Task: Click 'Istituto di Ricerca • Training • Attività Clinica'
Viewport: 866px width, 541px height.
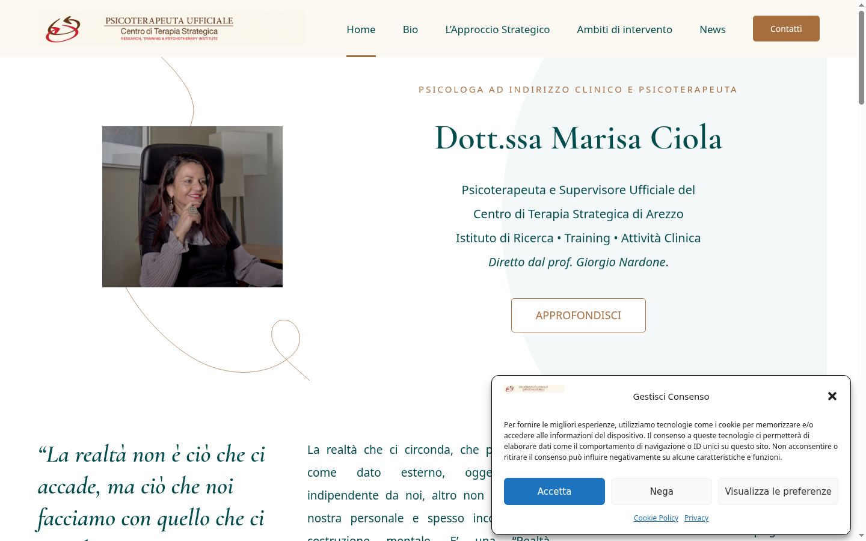Action: tap(579, 238)
